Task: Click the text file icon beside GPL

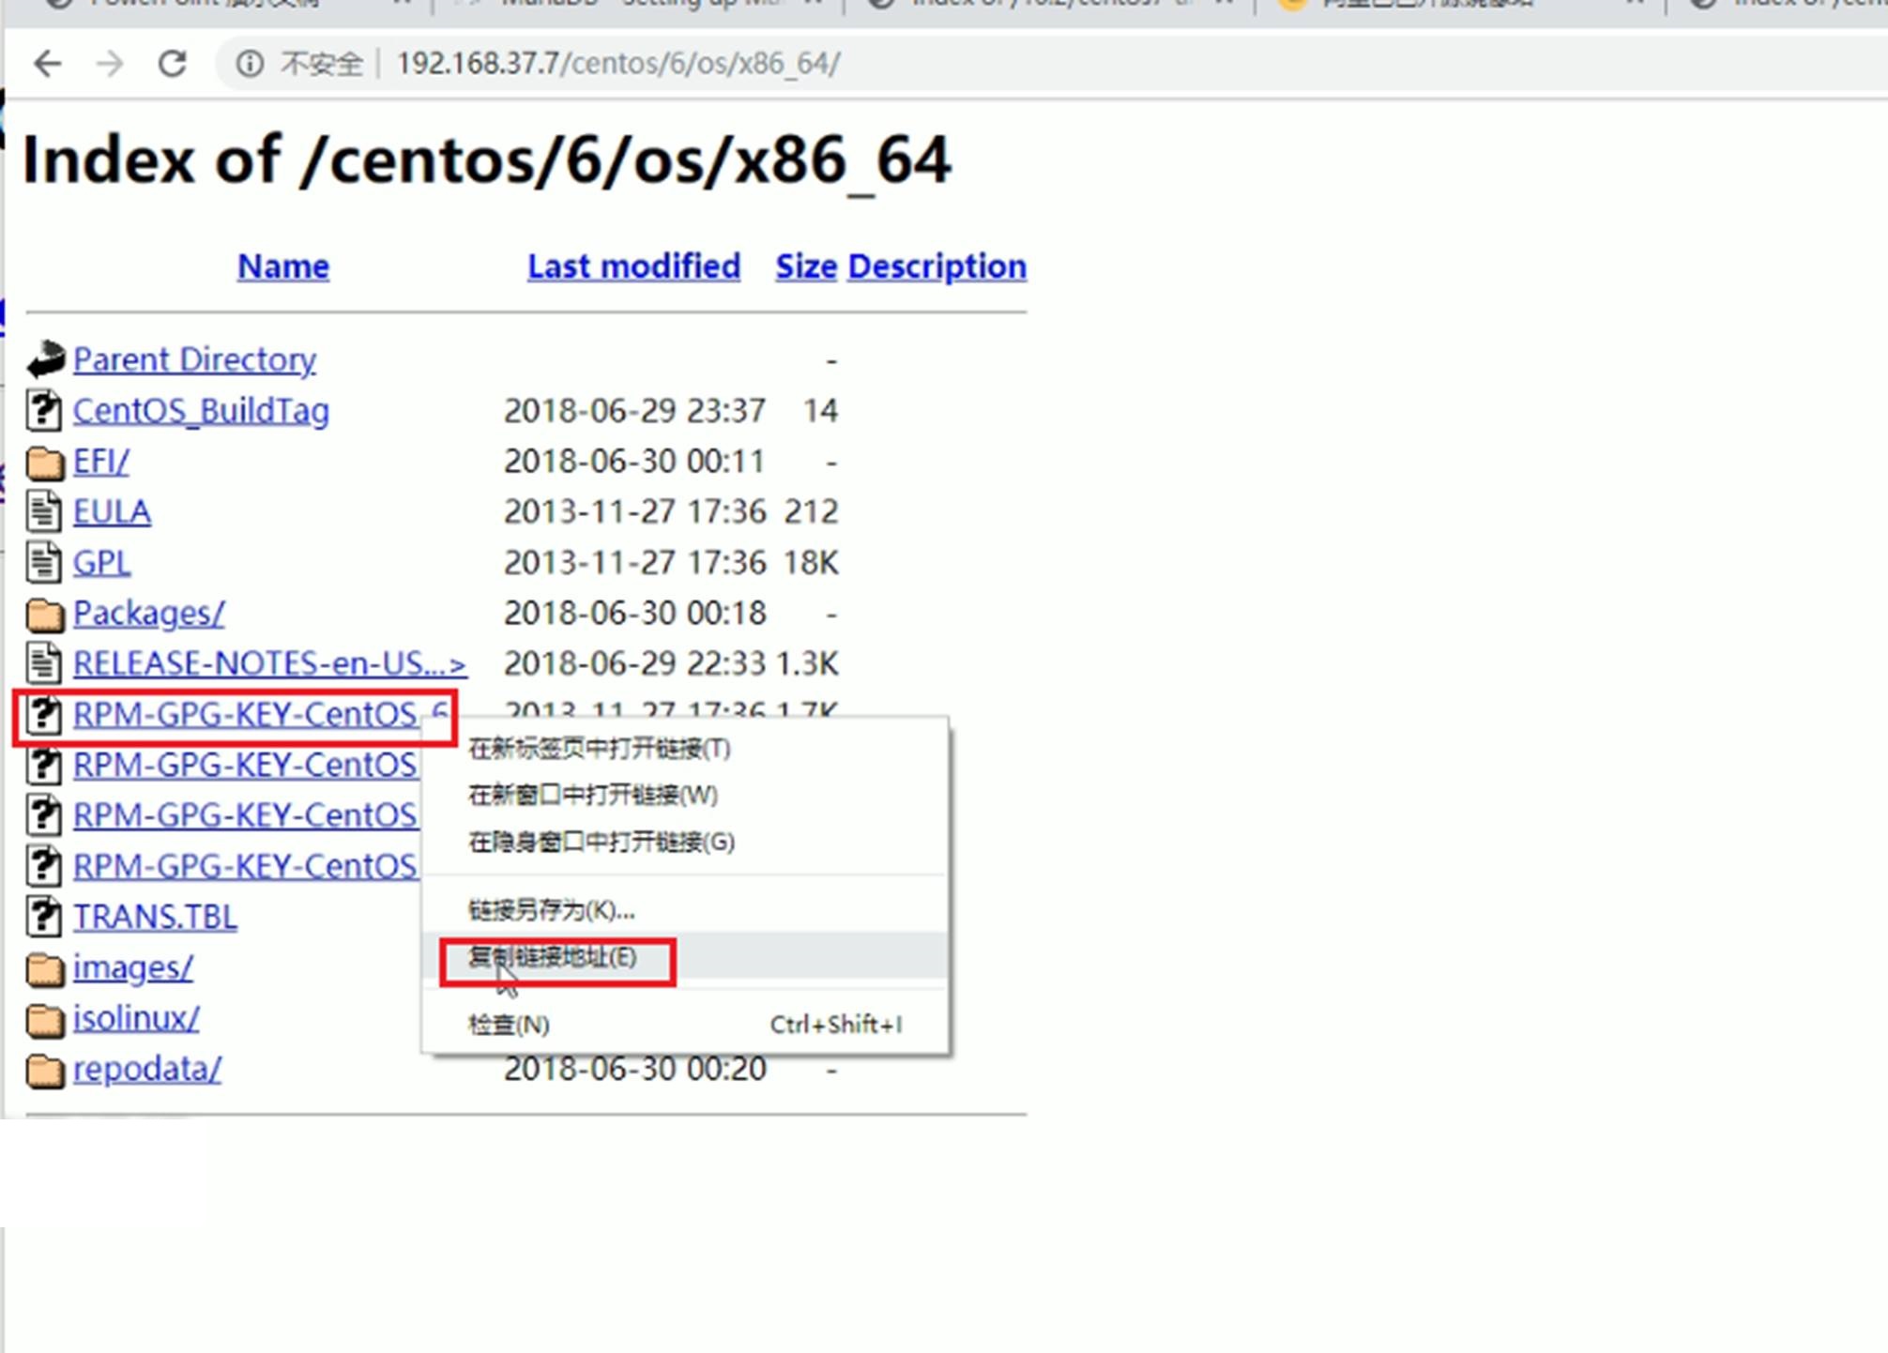Action: (x=44, y=563)
